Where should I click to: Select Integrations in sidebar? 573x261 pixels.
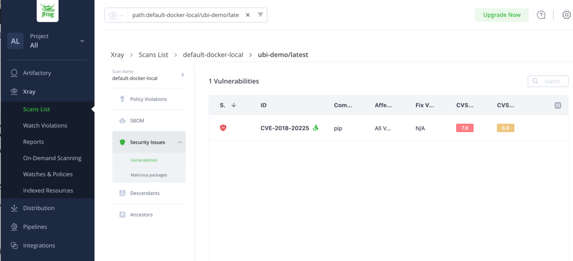(39, 245)
